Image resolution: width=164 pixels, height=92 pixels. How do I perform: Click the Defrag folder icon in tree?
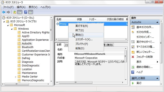19,58
